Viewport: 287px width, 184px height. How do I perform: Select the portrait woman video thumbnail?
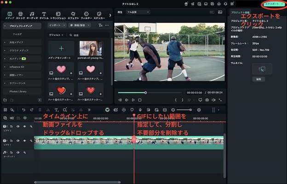[91, 48]
